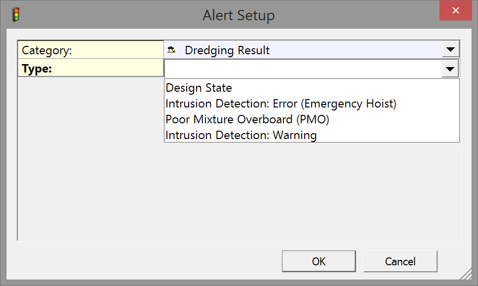Focus the empty Type input field

click(x=302, y=69)
